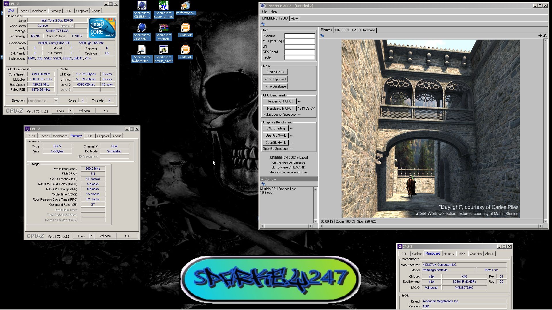Screen dimensions: 552x310
Task: Click pin icon in Pictures panel
Action: (x=322, y=36)
